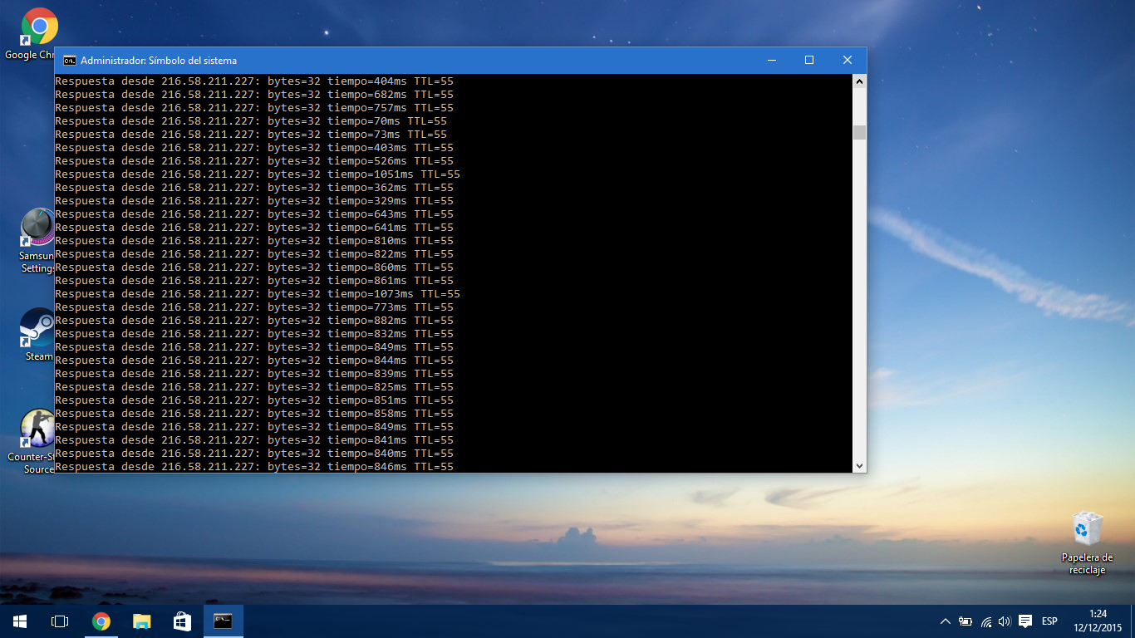Open Task View in the taskbar
The image size is (1135, 638).
pos(60,621)
